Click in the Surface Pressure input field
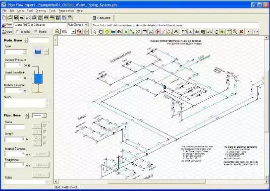 (x=13, y=65)
